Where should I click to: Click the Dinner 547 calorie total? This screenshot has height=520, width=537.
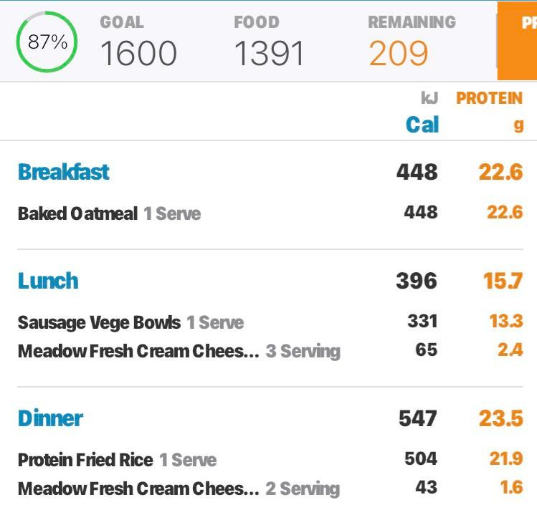point(417,418)
